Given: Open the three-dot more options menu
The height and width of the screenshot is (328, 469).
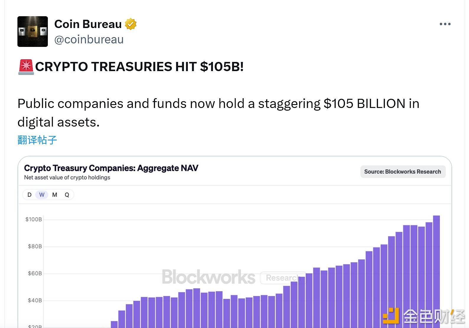Looking at the screenshot, I should [445, 24].
